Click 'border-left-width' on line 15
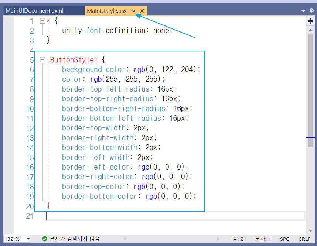Image resolution: width=317 pixels, height=246 pixels. pyautogui.click(x=96, y=157)
